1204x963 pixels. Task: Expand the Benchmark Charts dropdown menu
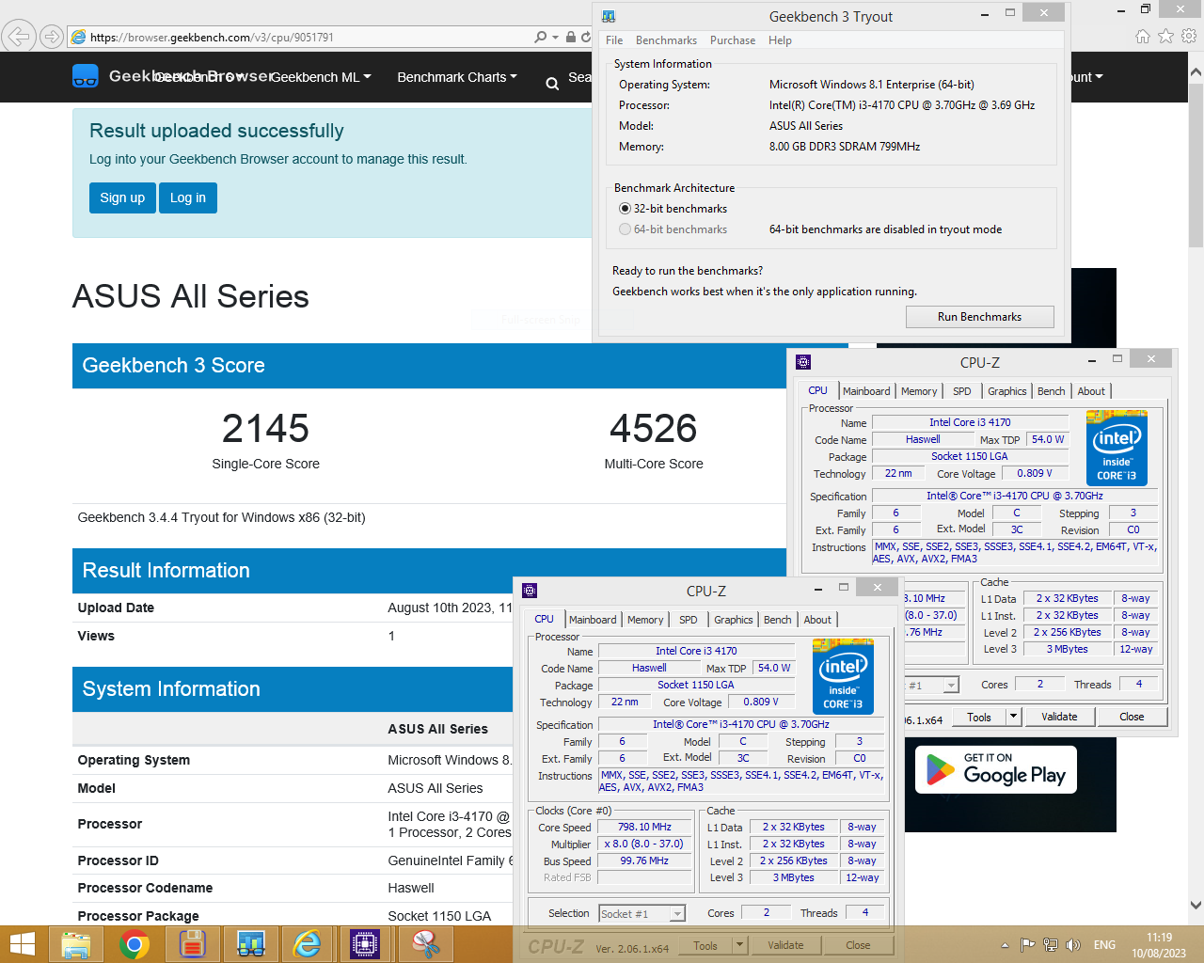(457, 77)
